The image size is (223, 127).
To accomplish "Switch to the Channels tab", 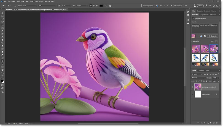I will pyautogui.click(x=201, y=71).
